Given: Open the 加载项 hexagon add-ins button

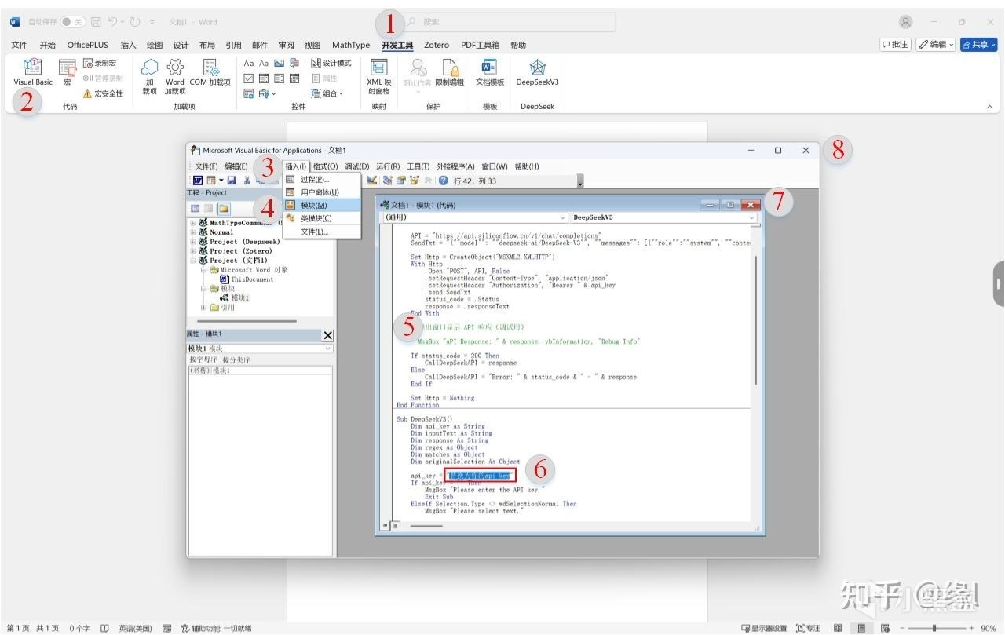Looking at the screenshot, I should click(x=149, y=75).
